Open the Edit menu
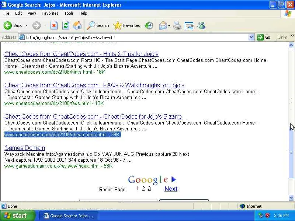 (18, 13)
